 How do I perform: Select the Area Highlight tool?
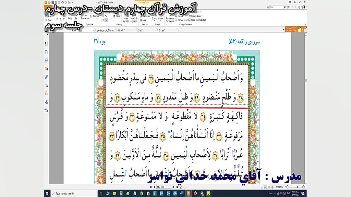coord(125,19)
